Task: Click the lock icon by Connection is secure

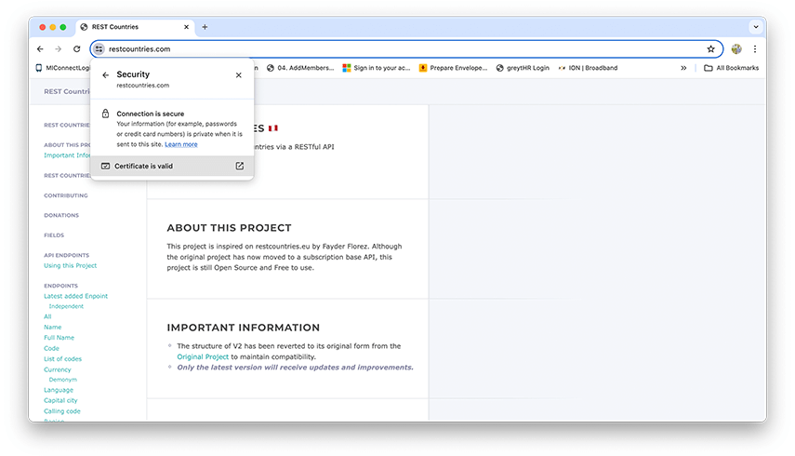Action: click(x=105, y=114)
